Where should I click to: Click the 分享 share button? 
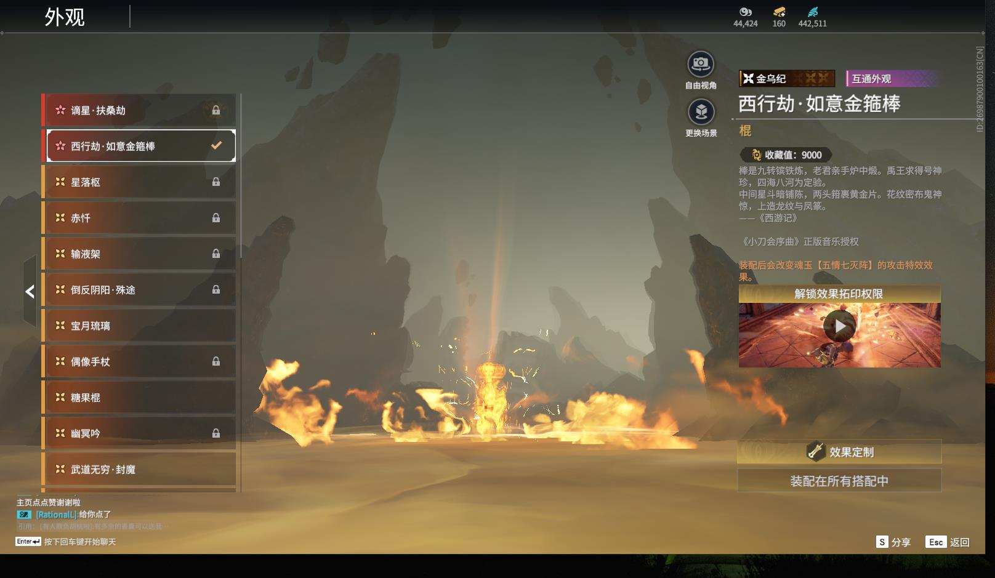(x=893, y=542)
